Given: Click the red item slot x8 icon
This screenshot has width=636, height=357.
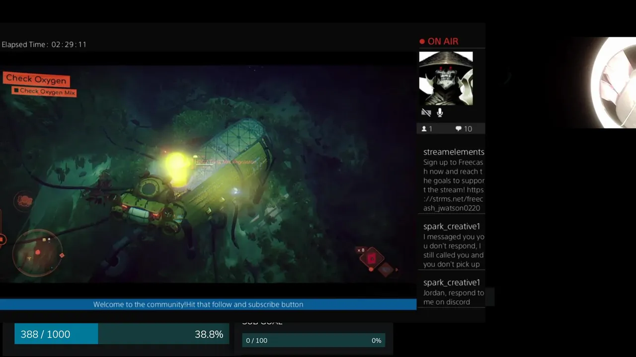Looking at the screenshot, I should tap(372, 258).
